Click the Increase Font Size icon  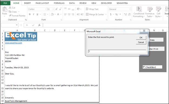tap(56, 9)
